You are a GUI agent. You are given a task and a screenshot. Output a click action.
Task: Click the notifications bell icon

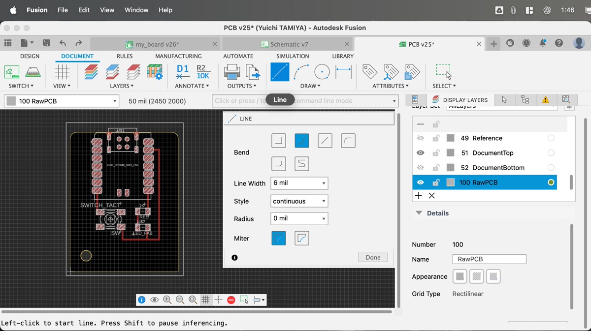[x=543, y=43]
